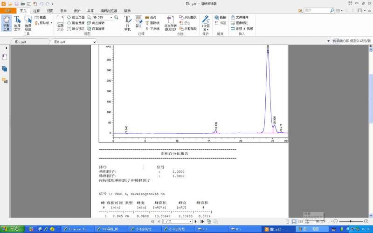Switch to the View (视图) ribbon tab
This screenshot has width=373, height=233.
coord(50,11)
